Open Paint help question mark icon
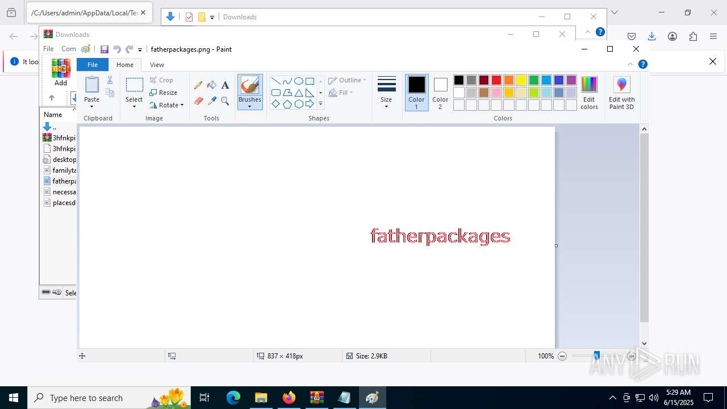Image resolution: width=727 pixels, height=409 pixels. click(643, 64)
